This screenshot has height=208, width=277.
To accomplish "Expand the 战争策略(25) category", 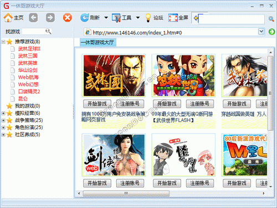I will pyautogui.click(x=3, y=120).
